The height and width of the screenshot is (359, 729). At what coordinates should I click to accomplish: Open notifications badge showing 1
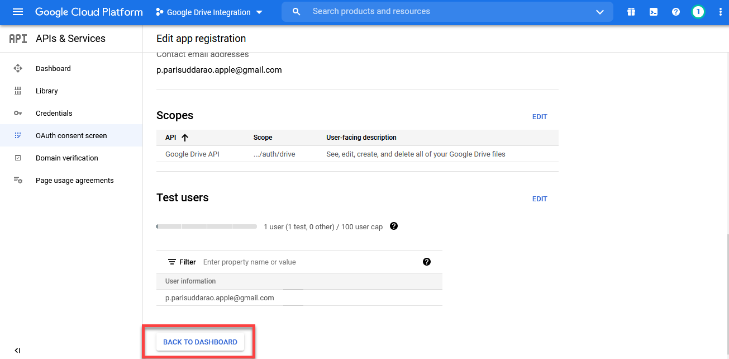tap(698, 12)
